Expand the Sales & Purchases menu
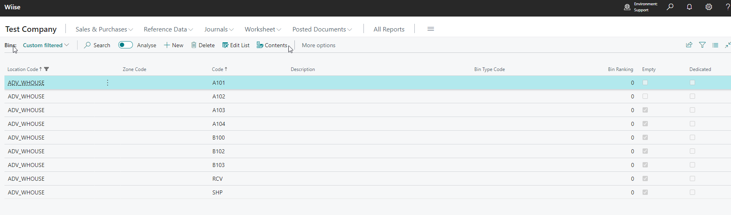This screenshot has height=215, width=731. point(104,29)
